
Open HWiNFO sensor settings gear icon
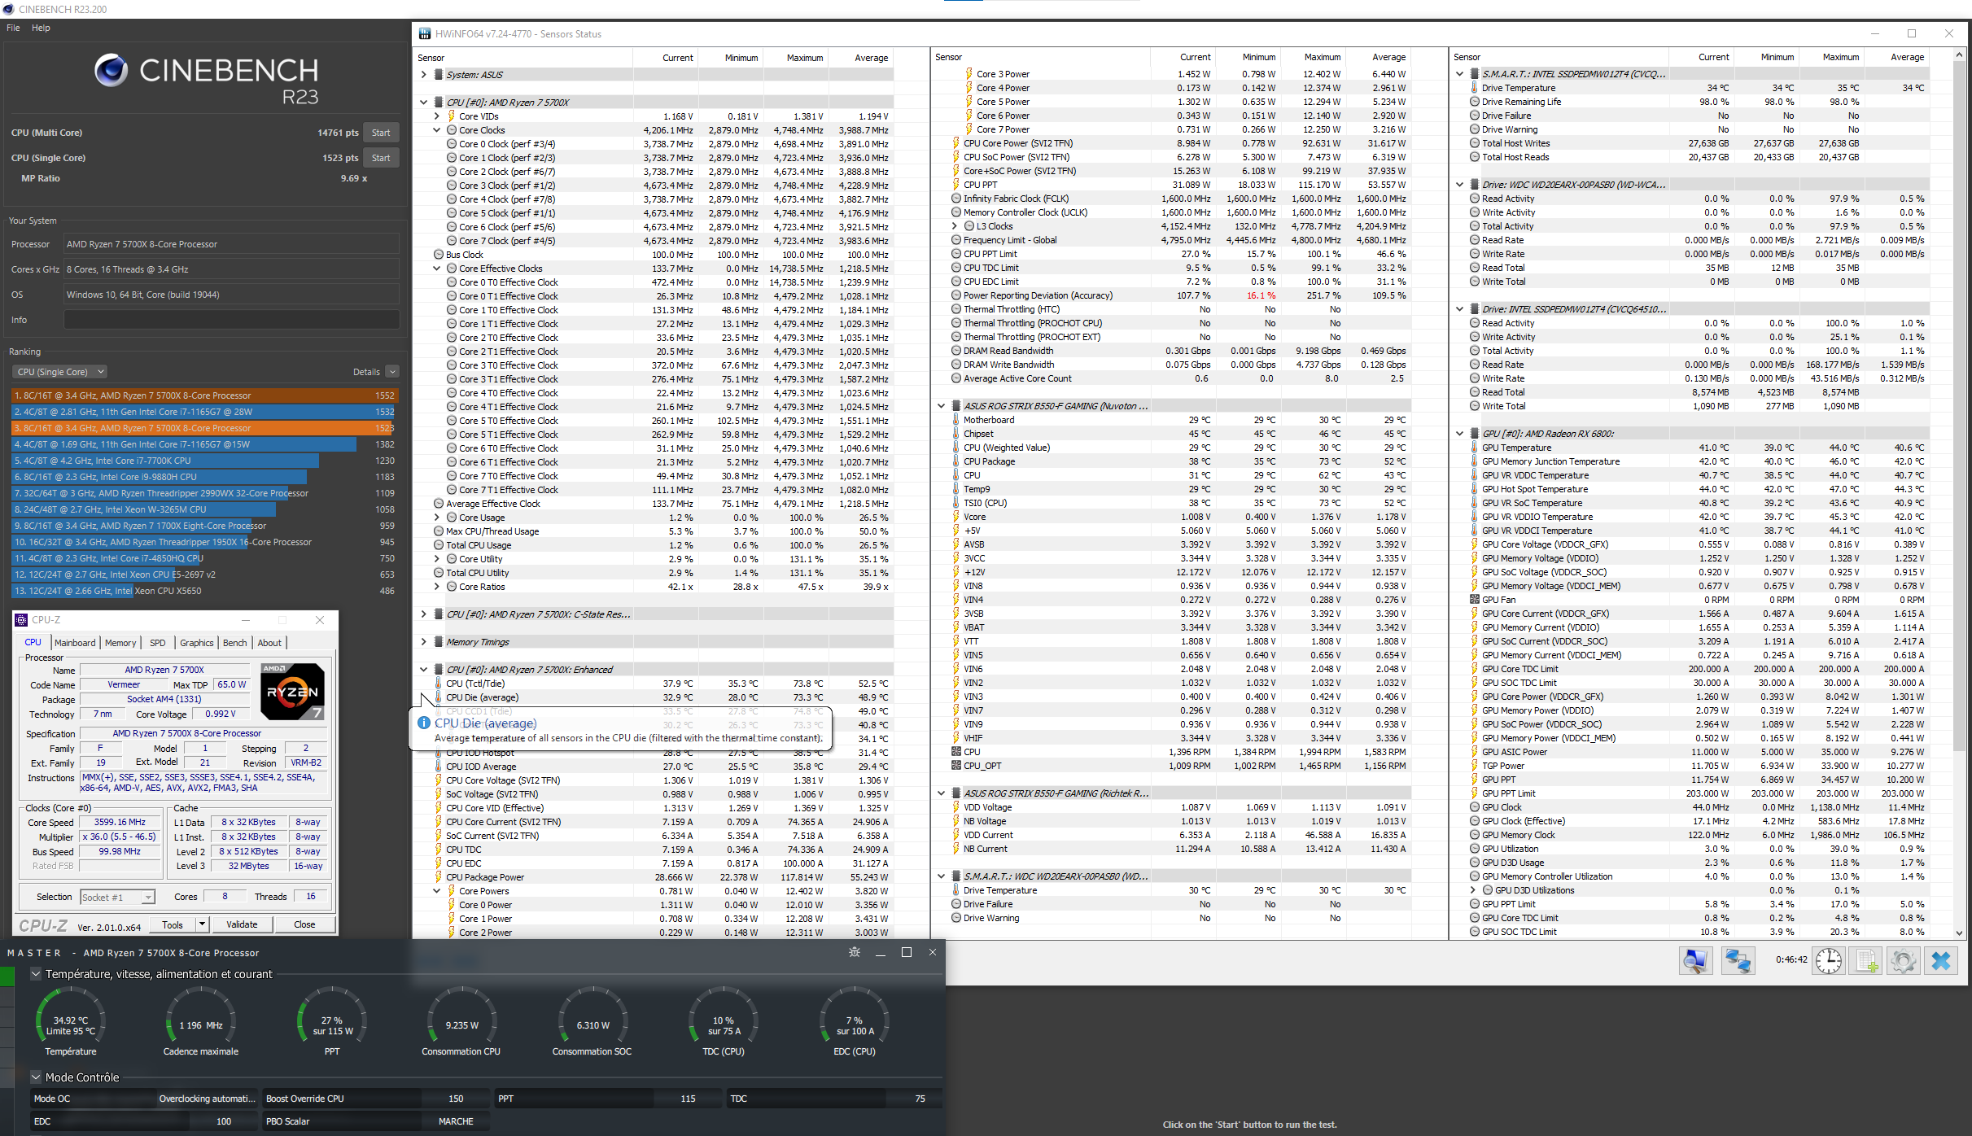(x=1904, y=961)
